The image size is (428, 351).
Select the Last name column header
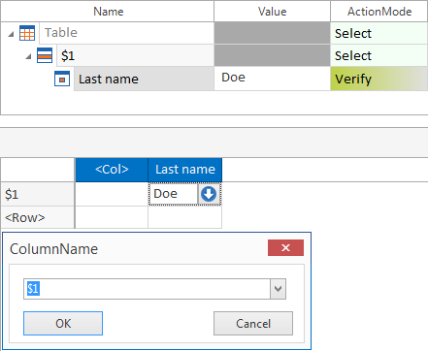click(185, 170)
